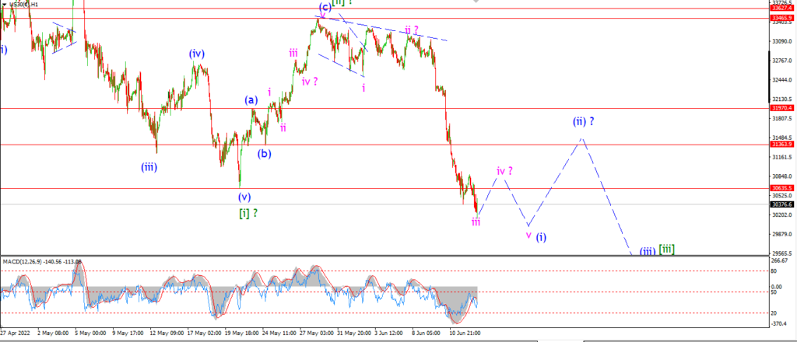The image size is (797, 342).
Task: Select the 33627.4 red price tag
Action: click(783, 8)
